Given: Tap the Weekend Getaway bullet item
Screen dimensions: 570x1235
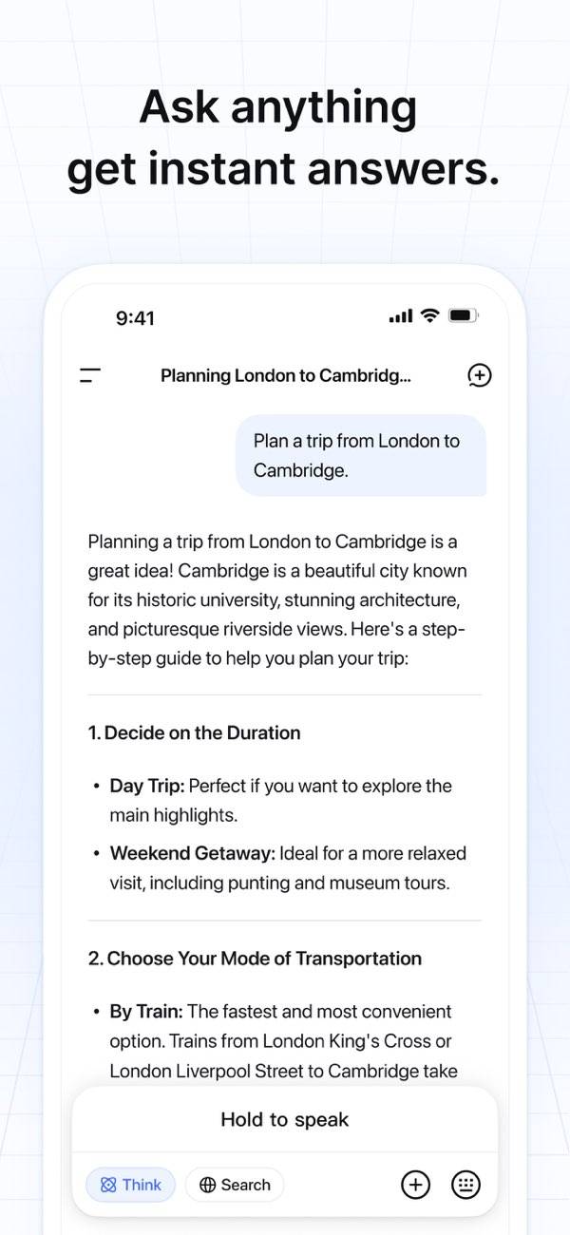Looking at the screenshot, I should 288,867.
